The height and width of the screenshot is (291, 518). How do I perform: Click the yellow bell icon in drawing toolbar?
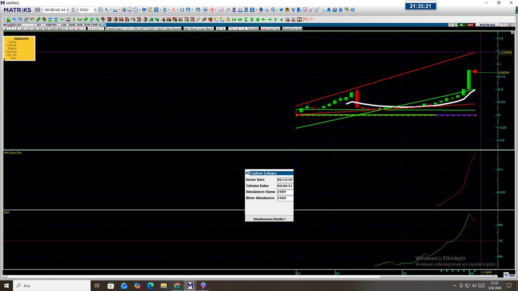tap(227, 19)
